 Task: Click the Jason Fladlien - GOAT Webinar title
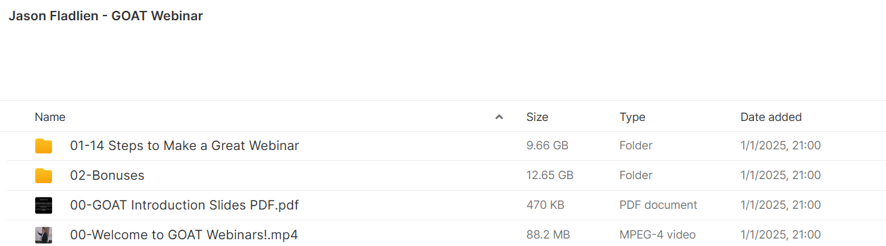click(106, 16)
